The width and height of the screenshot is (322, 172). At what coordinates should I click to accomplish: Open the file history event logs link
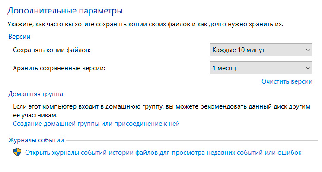163,153
